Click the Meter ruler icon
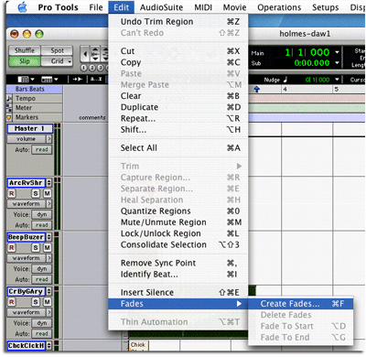 pyautogui.click(x=9, y=108)
